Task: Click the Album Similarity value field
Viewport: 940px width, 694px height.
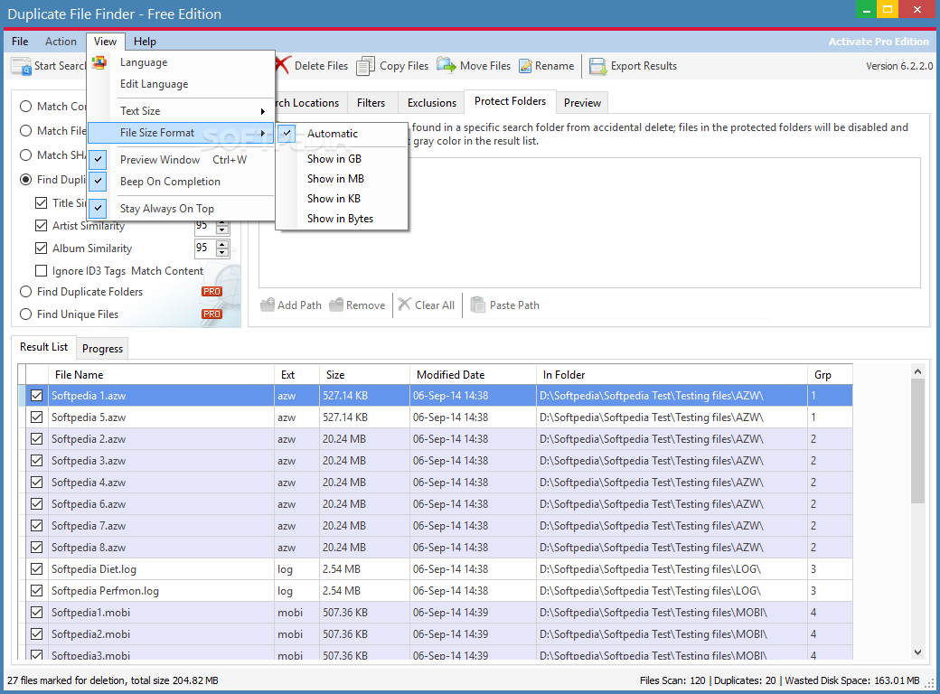Action: pos(205,248)
